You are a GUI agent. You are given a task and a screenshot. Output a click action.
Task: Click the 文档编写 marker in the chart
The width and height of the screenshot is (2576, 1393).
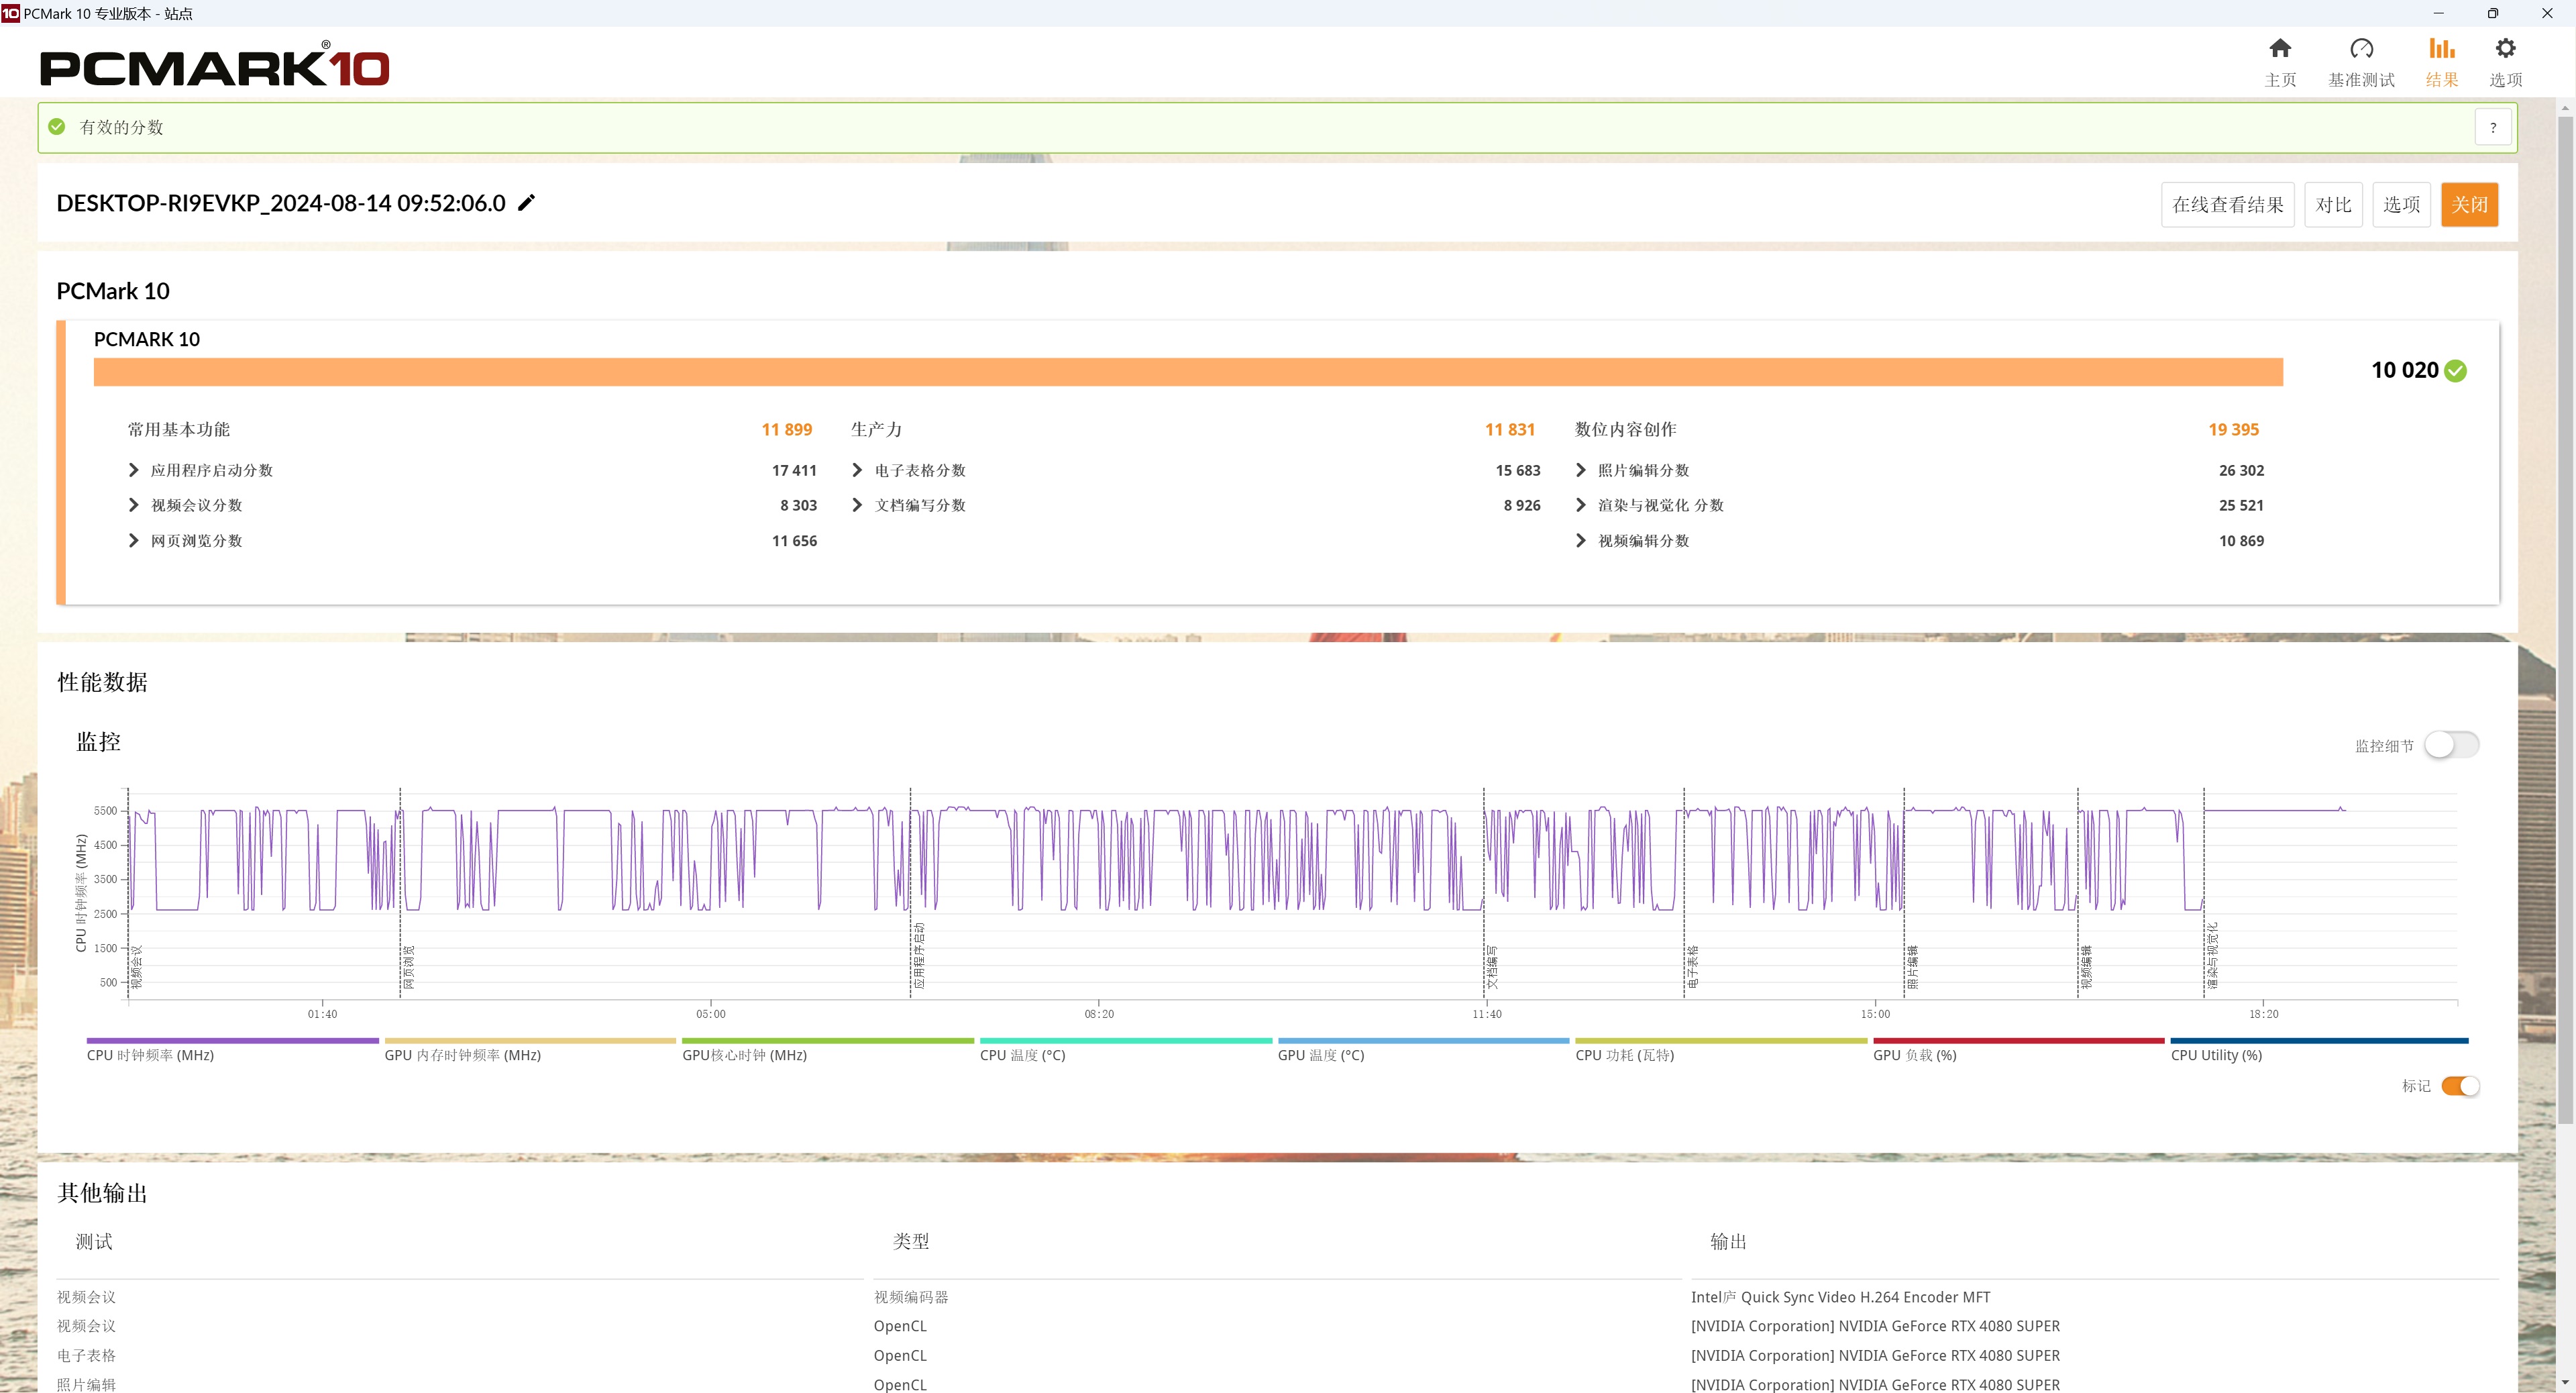(1492, 967)
